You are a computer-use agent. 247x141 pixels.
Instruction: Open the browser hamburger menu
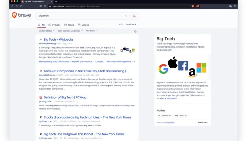[x=235, y=6]
